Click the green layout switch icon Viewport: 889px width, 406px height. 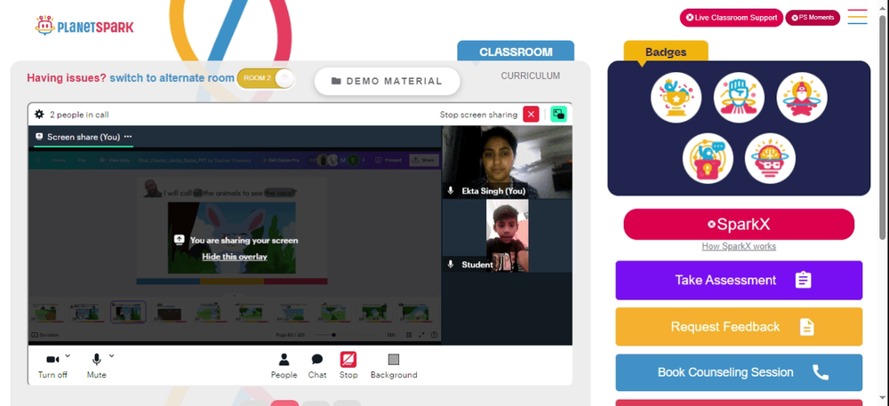click(558, 115)
